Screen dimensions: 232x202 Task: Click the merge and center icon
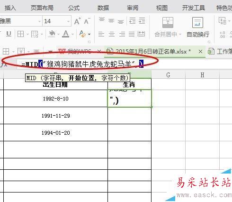pyautogui.click(x=168, y=22)
